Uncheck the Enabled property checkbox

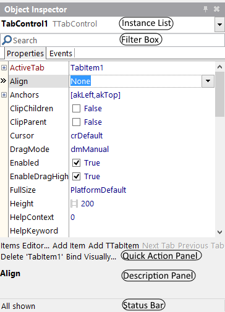coord(76,163)
